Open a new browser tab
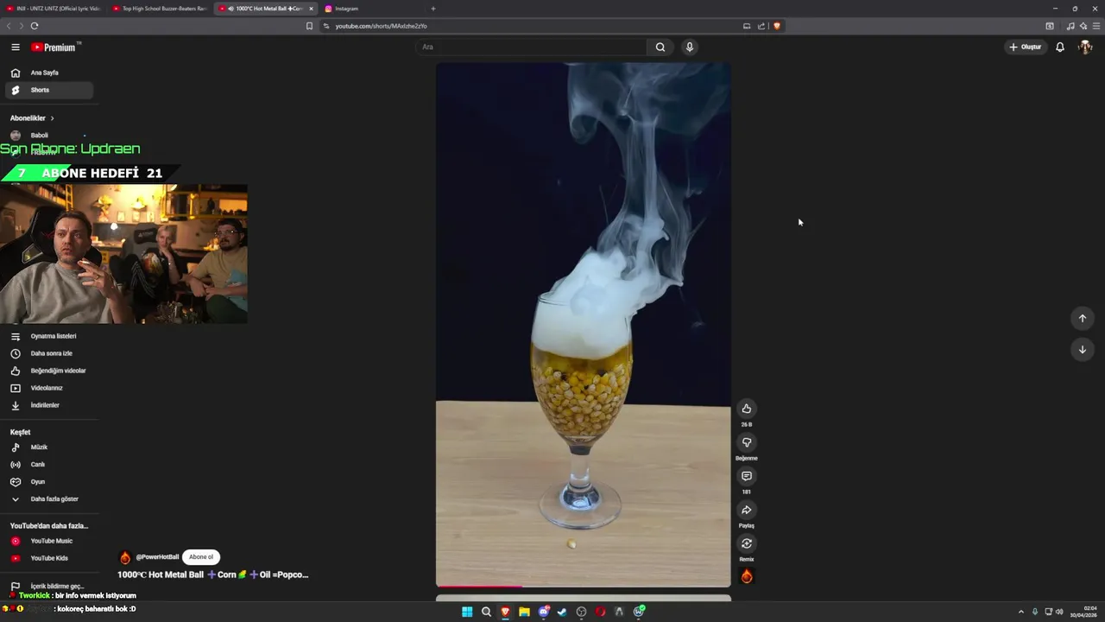Screen dimensions: 1105x622 tap(433, 9)
